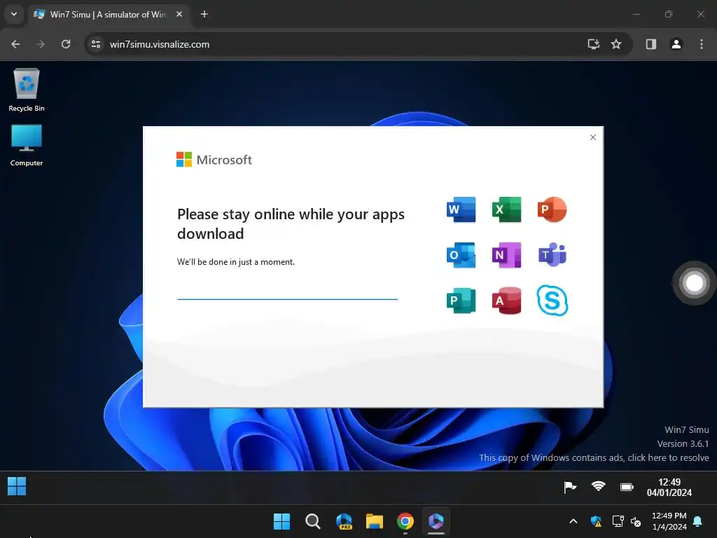Bookmark this page with star
This screenshot has height=538, width=717.
(x=616, y=44)
